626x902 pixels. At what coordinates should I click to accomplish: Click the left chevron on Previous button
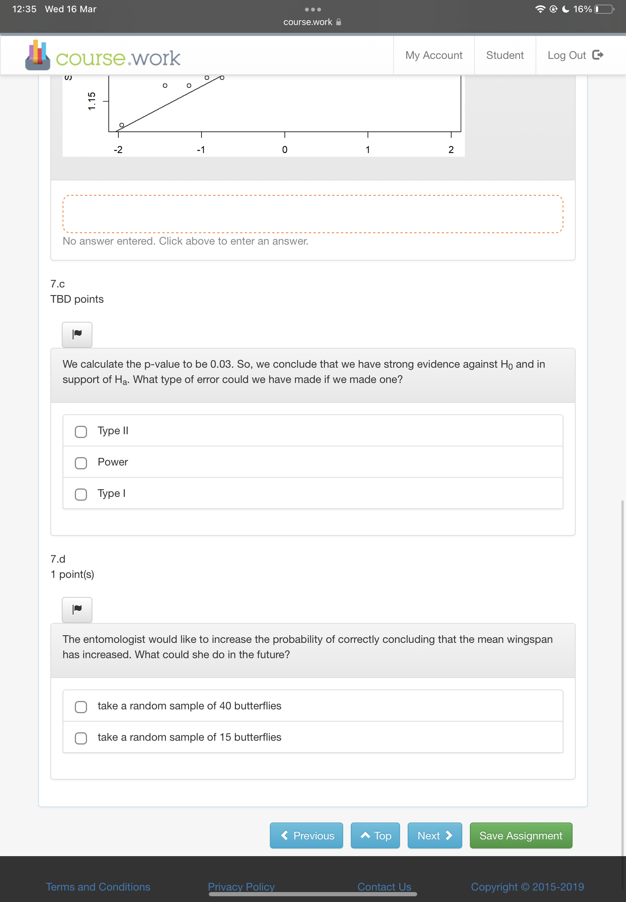click(x=284, y=835)
